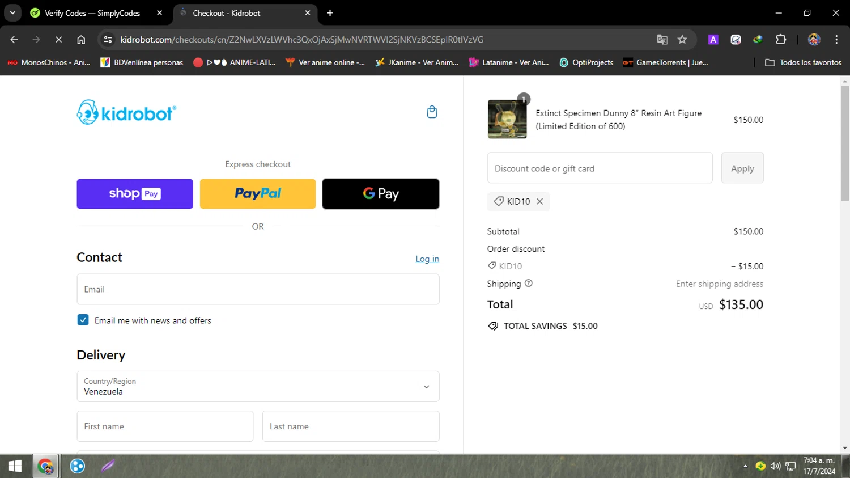Focus the First name field

165,426
